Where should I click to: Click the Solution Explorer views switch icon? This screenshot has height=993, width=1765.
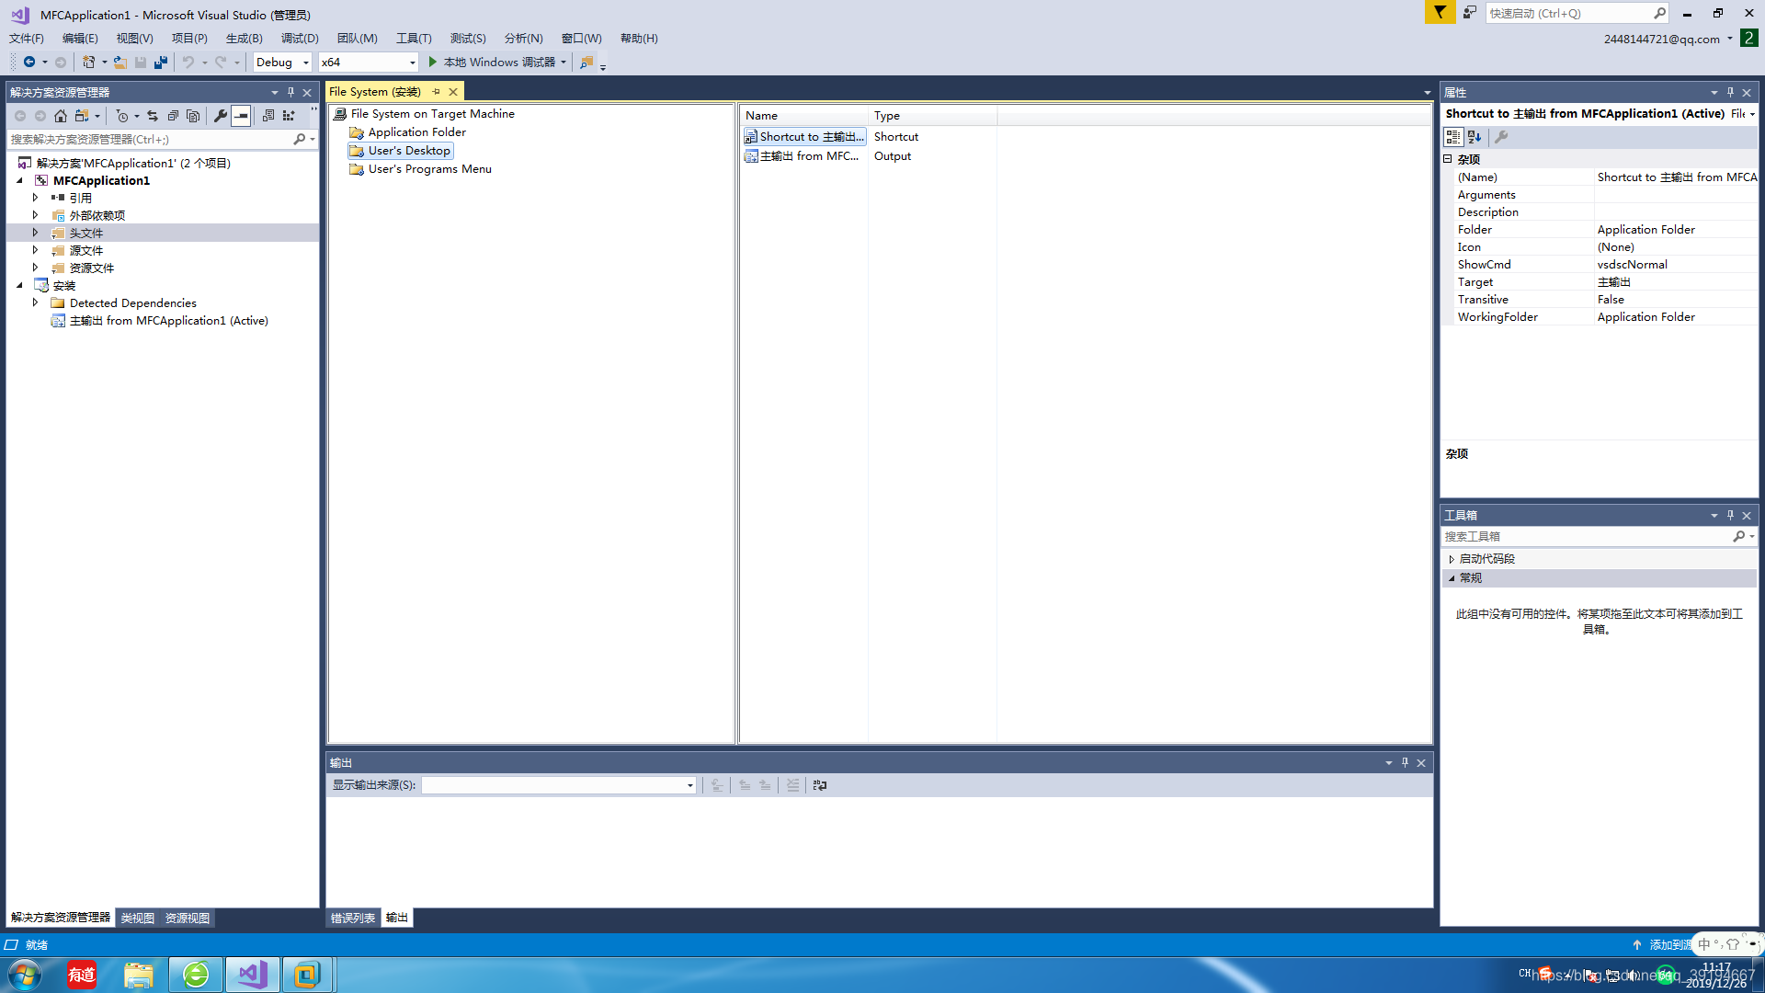82,116
